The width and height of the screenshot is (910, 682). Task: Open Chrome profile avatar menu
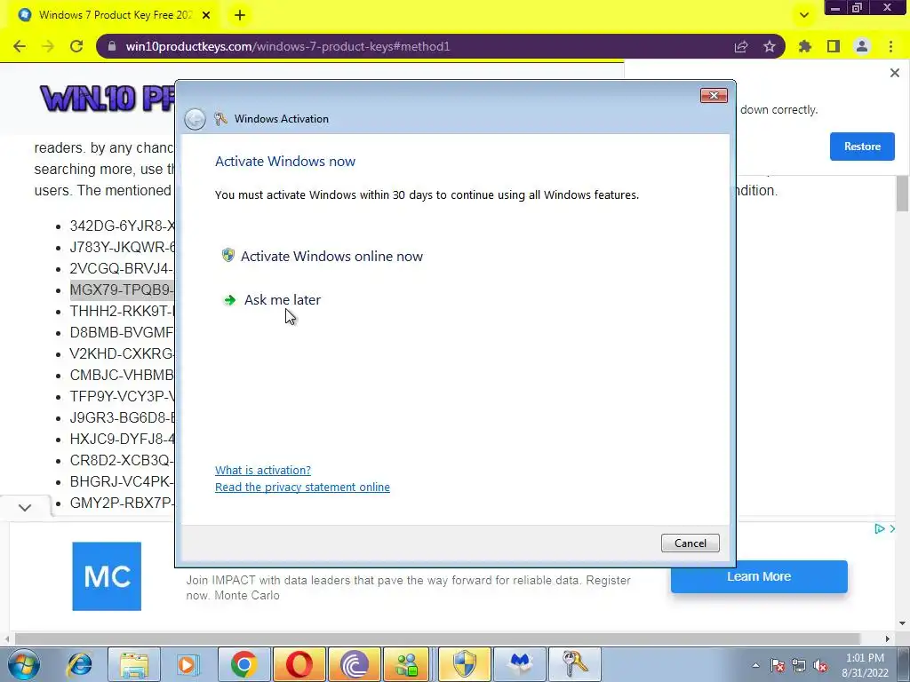[x=862, y=46]
